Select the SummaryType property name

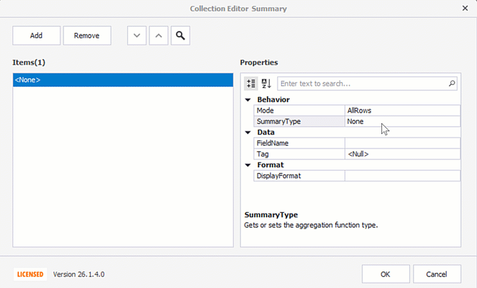pyautogui.click(x=299, y=122)
